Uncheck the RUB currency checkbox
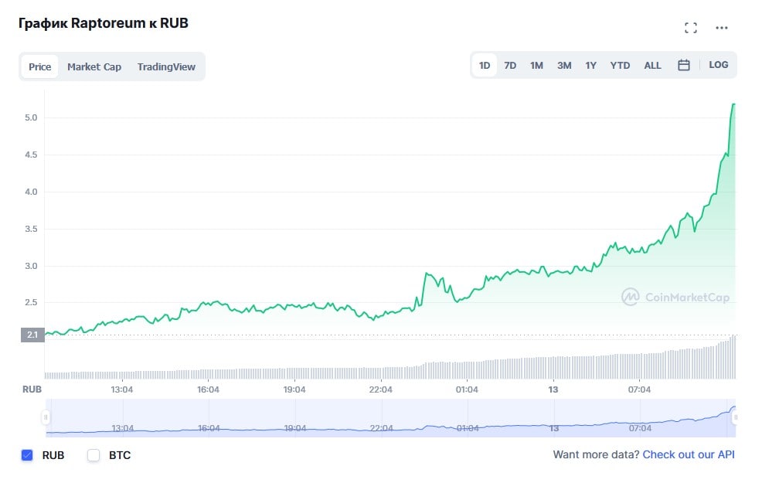 (27, 455)
